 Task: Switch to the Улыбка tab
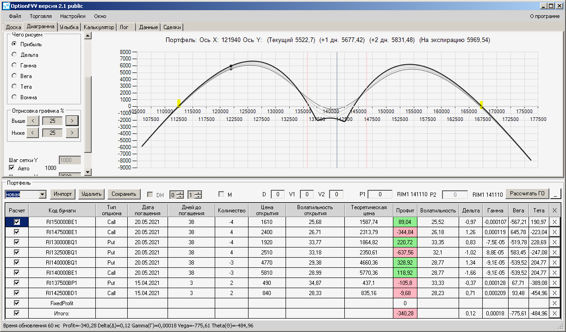(x=69, y=27)
